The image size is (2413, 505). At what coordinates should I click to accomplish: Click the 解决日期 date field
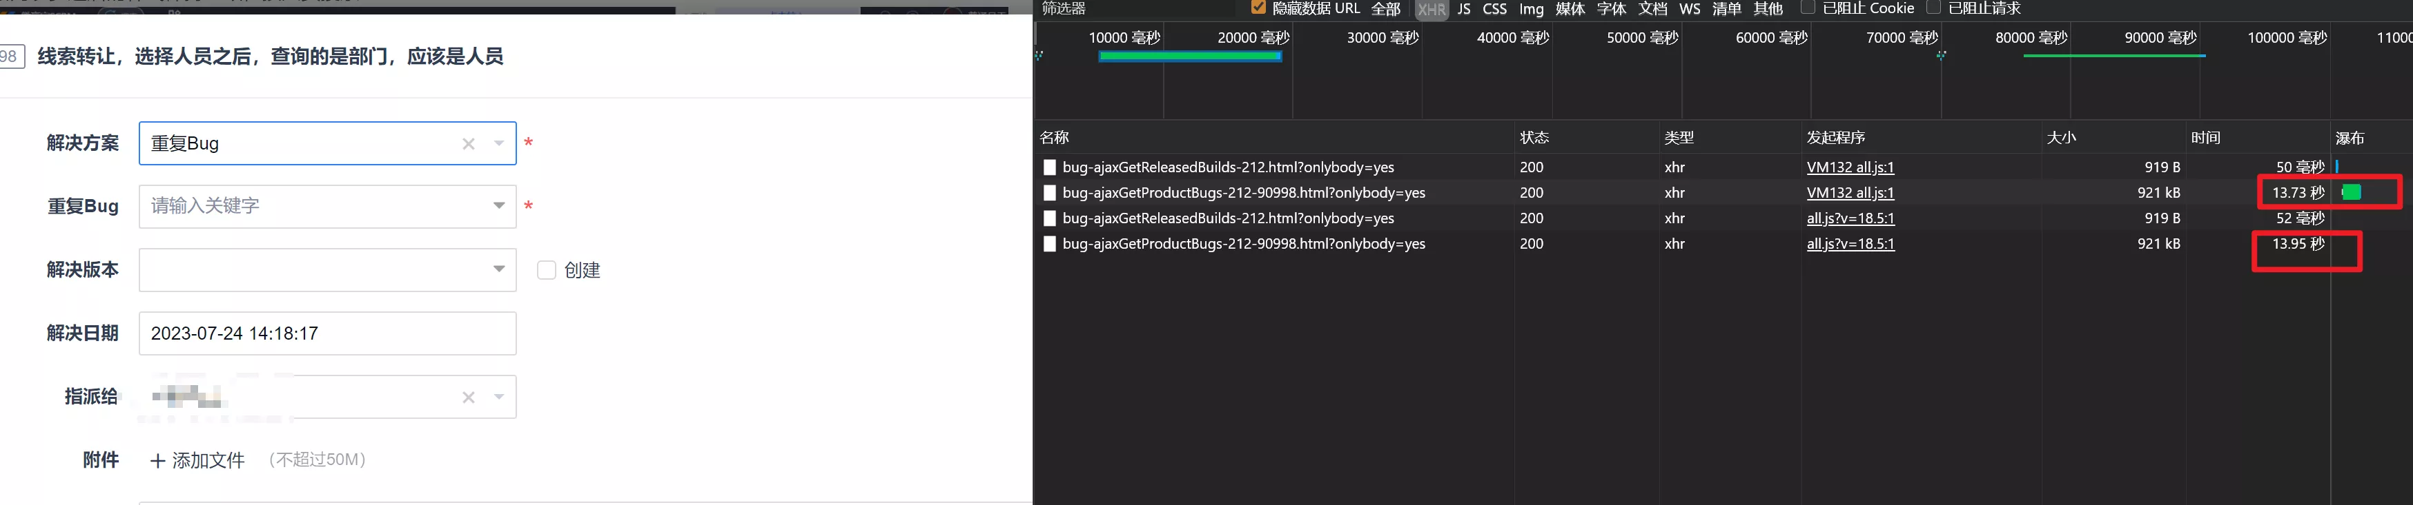click(x=327, y=334)
